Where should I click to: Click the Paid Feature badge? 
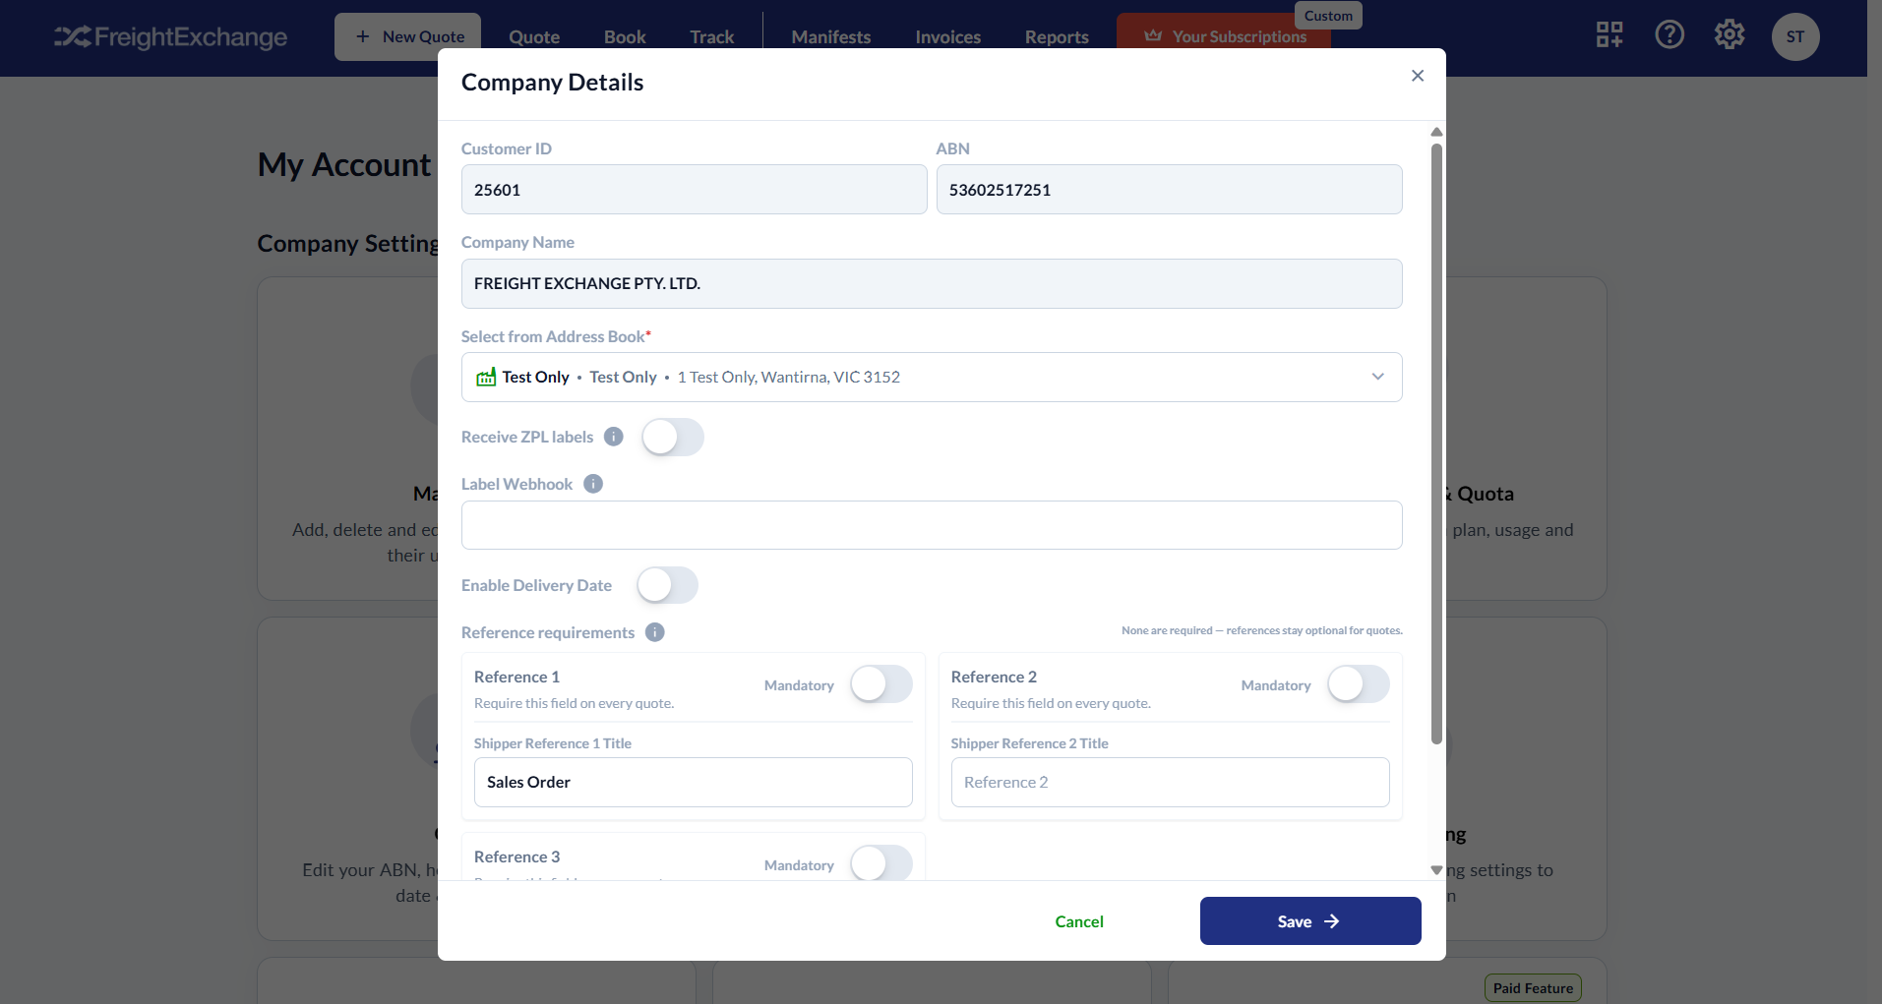coord(1533,988)
